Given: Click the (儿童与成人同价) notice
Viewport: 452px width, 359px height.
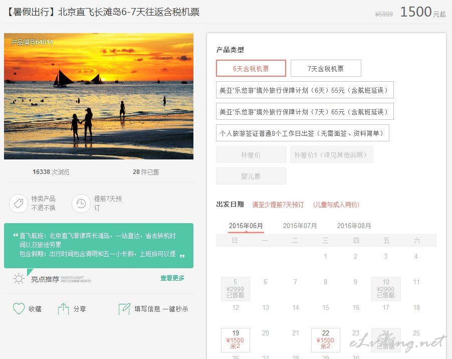Looking at the screenshot, I should pos(336,205).
